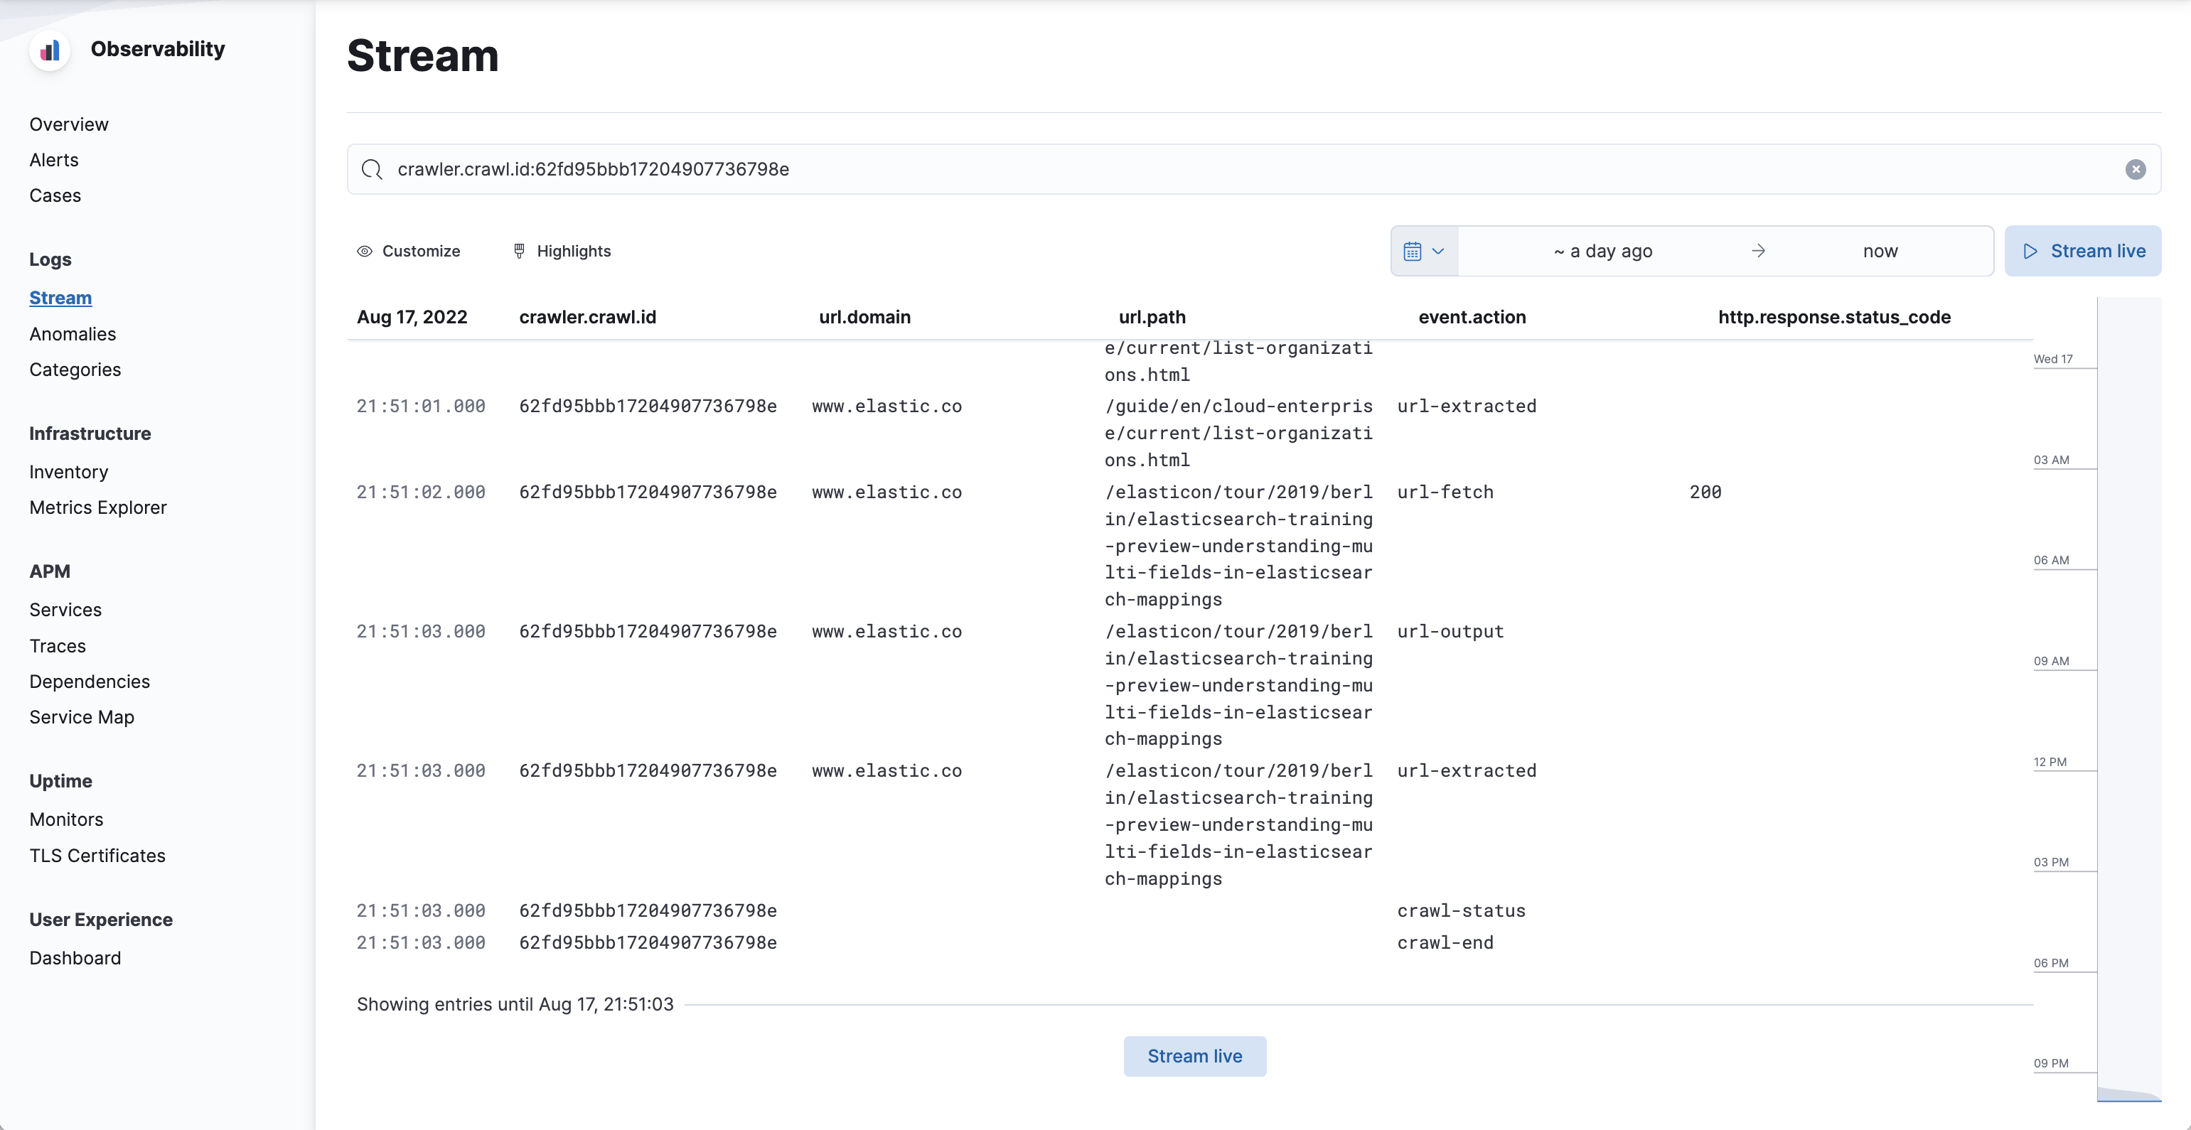Navigate to Service Map under APM
The width and height of the screenshot is (2191, 1130).
82,717
